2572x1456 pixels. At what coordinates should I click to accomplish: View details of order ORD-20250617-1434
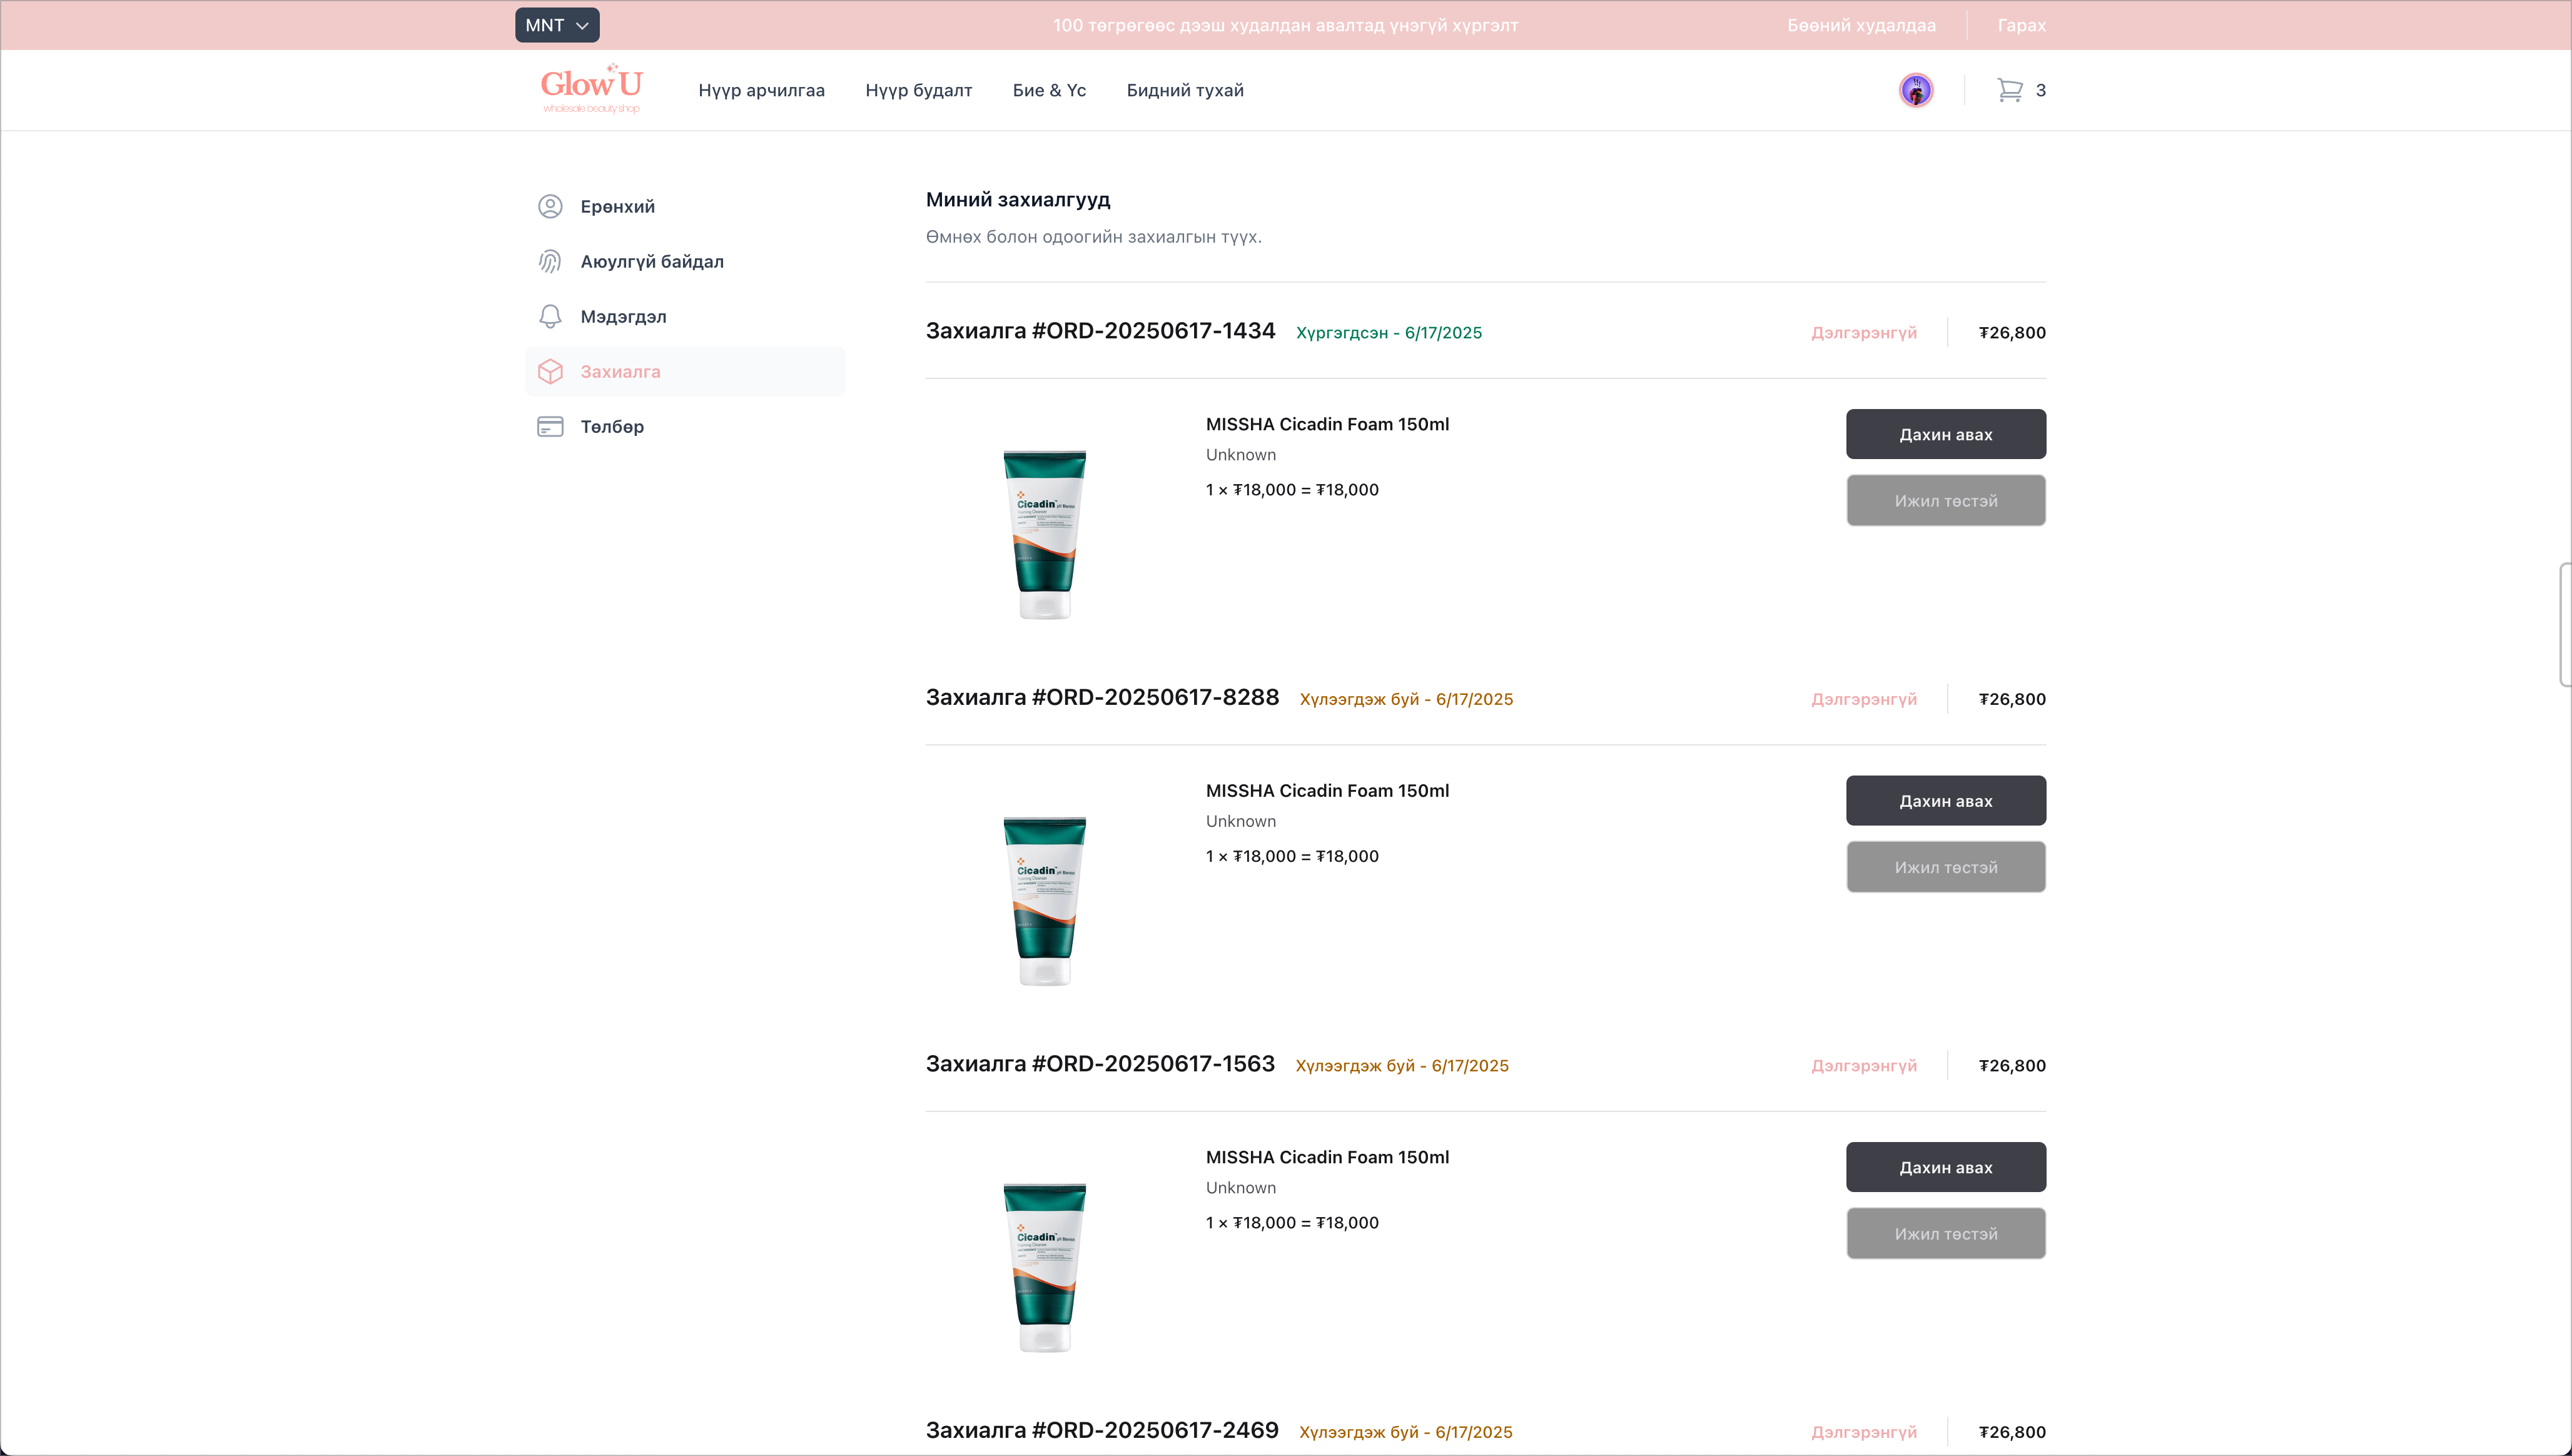(x=1863, y=332)
